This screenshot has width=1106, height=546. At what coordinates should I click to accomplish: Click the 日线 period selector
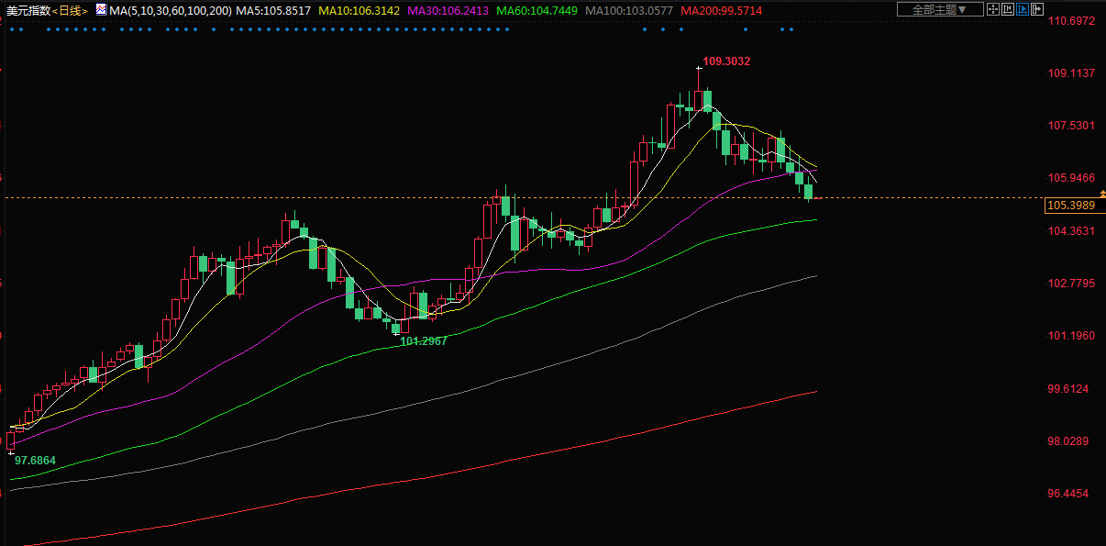[x=70, y=11]
